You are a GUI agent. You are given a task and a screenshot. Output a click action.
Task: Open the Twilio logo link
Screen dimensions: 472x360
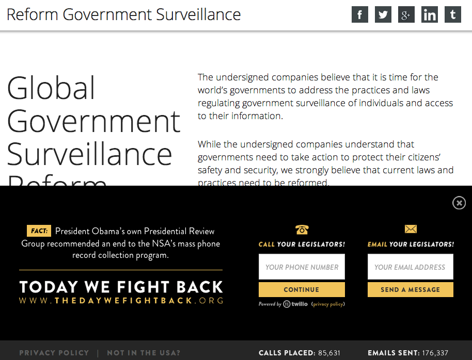295,304
